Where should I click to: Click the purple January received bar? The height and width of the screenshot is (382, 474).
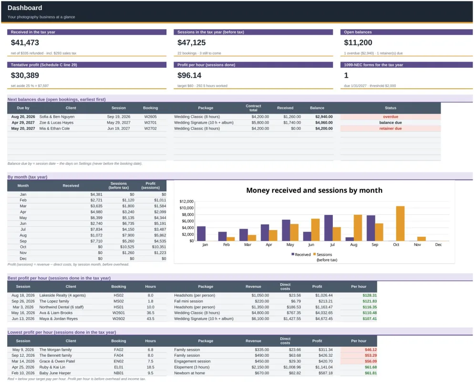pyautogui.click(x=201, y=233)
